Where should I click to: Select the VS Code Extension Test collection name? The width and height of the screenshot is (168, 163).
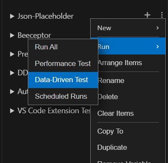coord(54,111)
